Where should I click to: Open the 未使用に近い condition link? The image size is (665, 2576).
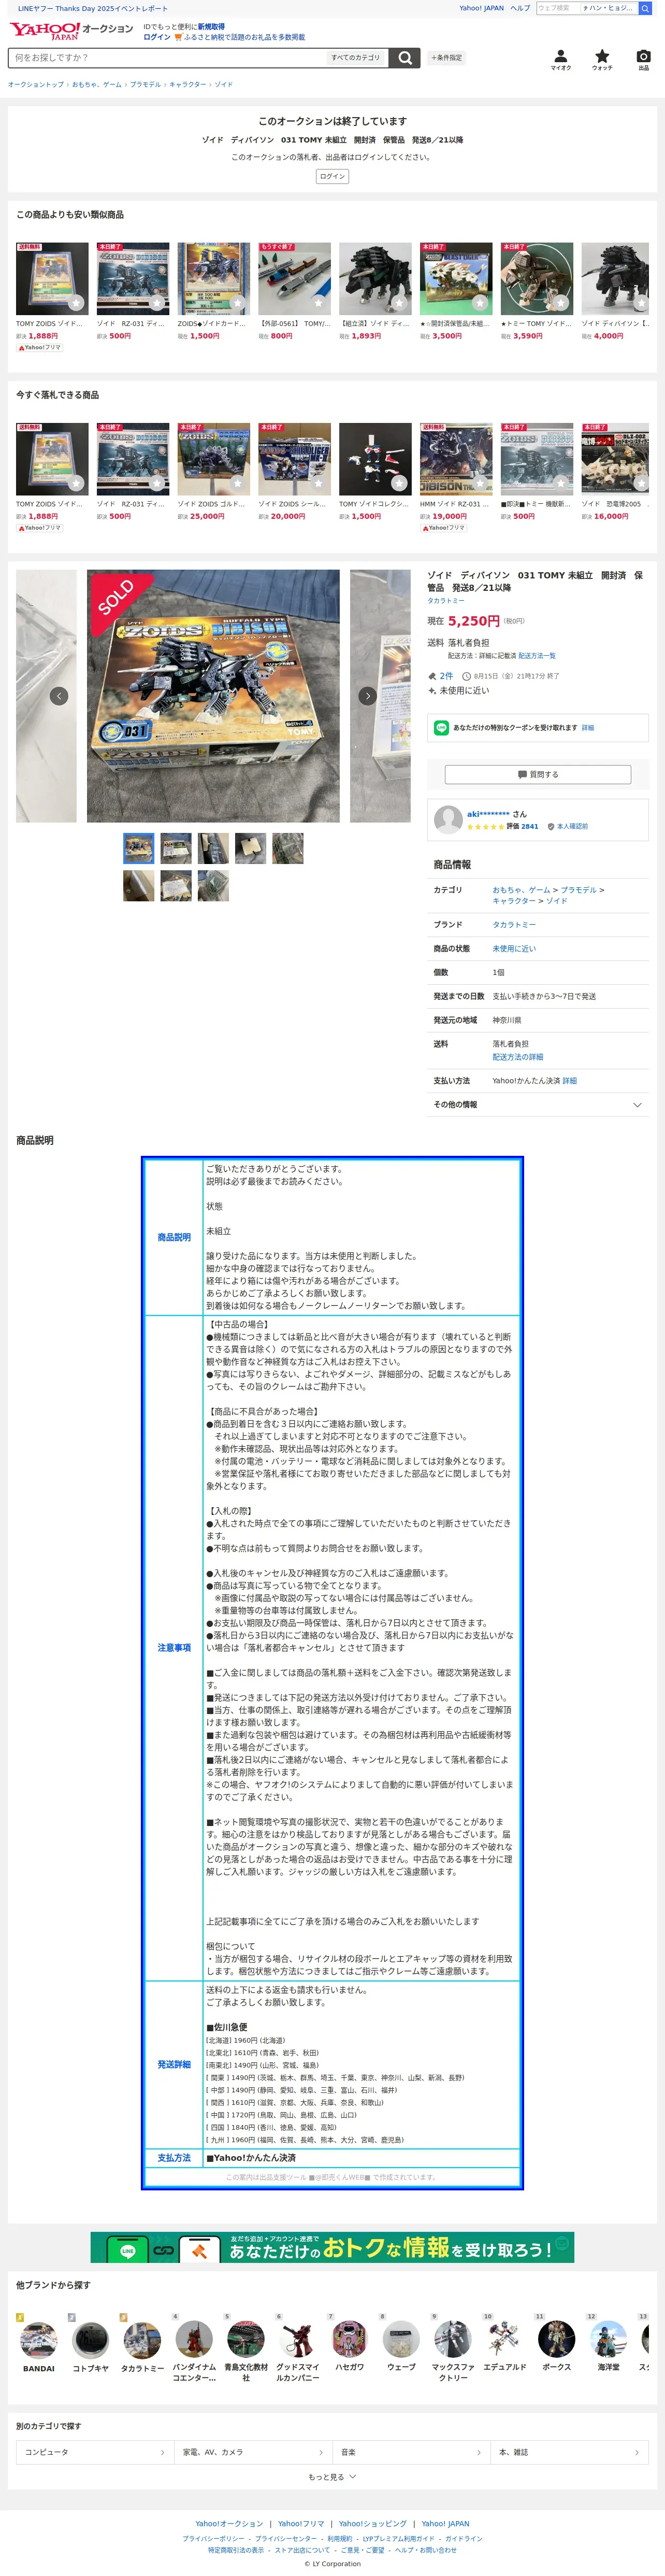click(514, 949)
